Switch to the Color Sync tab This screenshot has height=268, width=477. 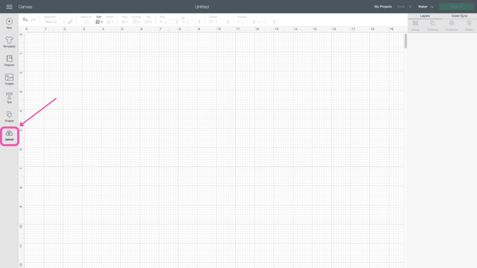point(459,16)
